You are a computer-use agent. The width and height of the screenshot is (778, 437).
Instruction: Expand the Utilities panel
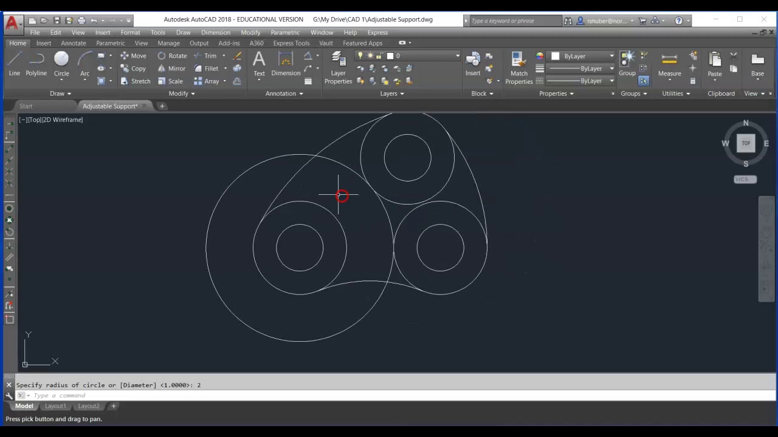676,93
